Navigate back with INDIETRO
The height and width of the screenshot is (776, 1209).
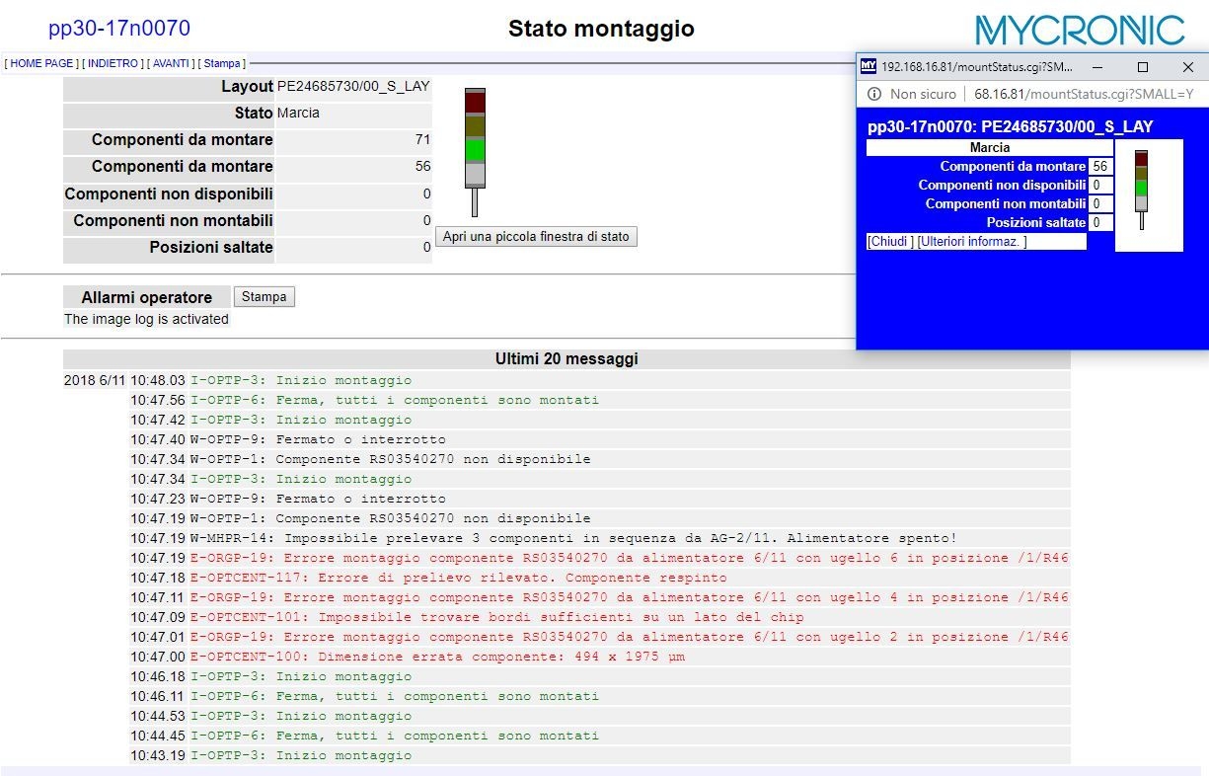[113, 63]
